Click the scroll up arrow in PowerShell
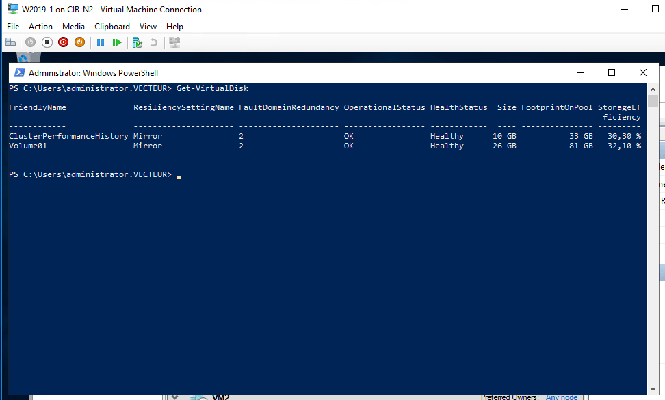The image size is (665, 400). tap(652, 89)
